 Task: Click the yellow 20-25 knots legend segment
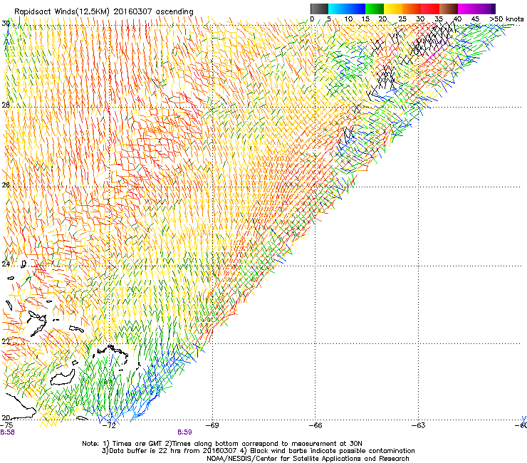393,9
